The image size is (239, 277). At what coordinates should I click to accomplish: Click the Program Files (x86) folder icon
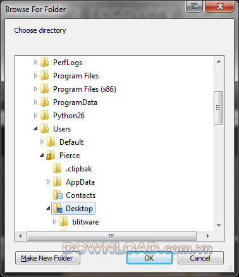45,89
